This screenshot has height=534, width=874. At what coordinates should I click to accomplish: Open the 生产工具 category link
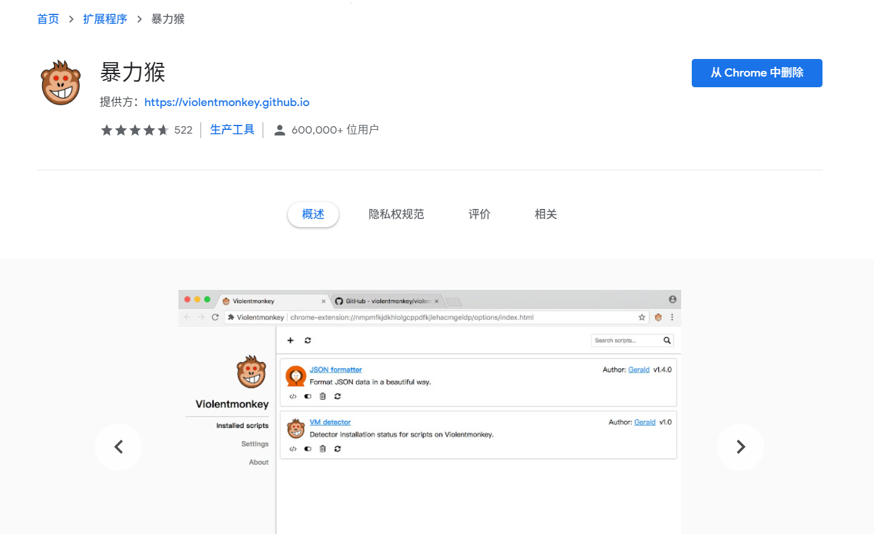pos(232,130)
